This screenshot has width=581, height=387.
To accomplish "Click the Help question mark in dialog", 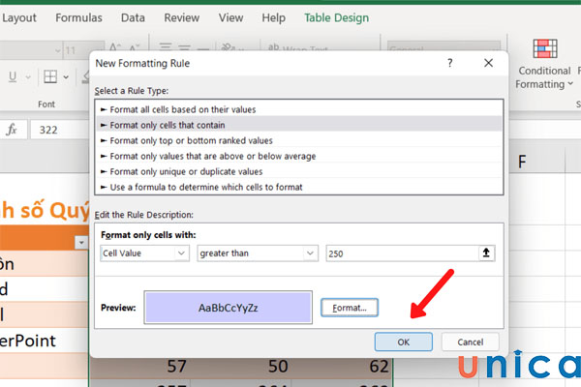I will coord(449,63).
